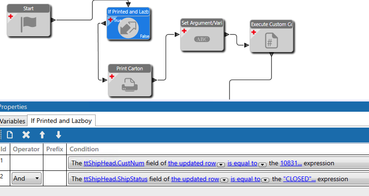Expand 'is equal to' dropdown in row 2

click(x=265, y=180)
